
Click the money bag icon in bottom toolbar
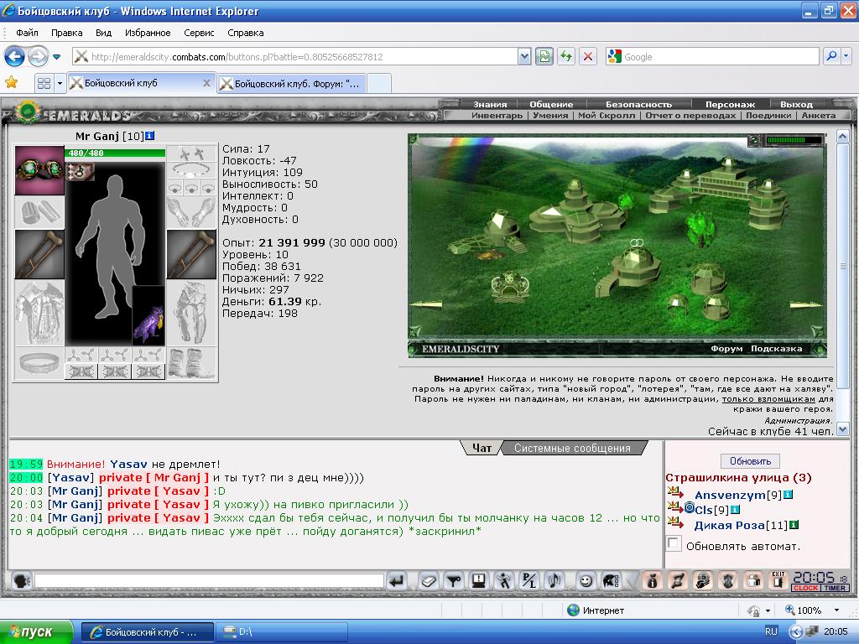click(x=652, y=580)
